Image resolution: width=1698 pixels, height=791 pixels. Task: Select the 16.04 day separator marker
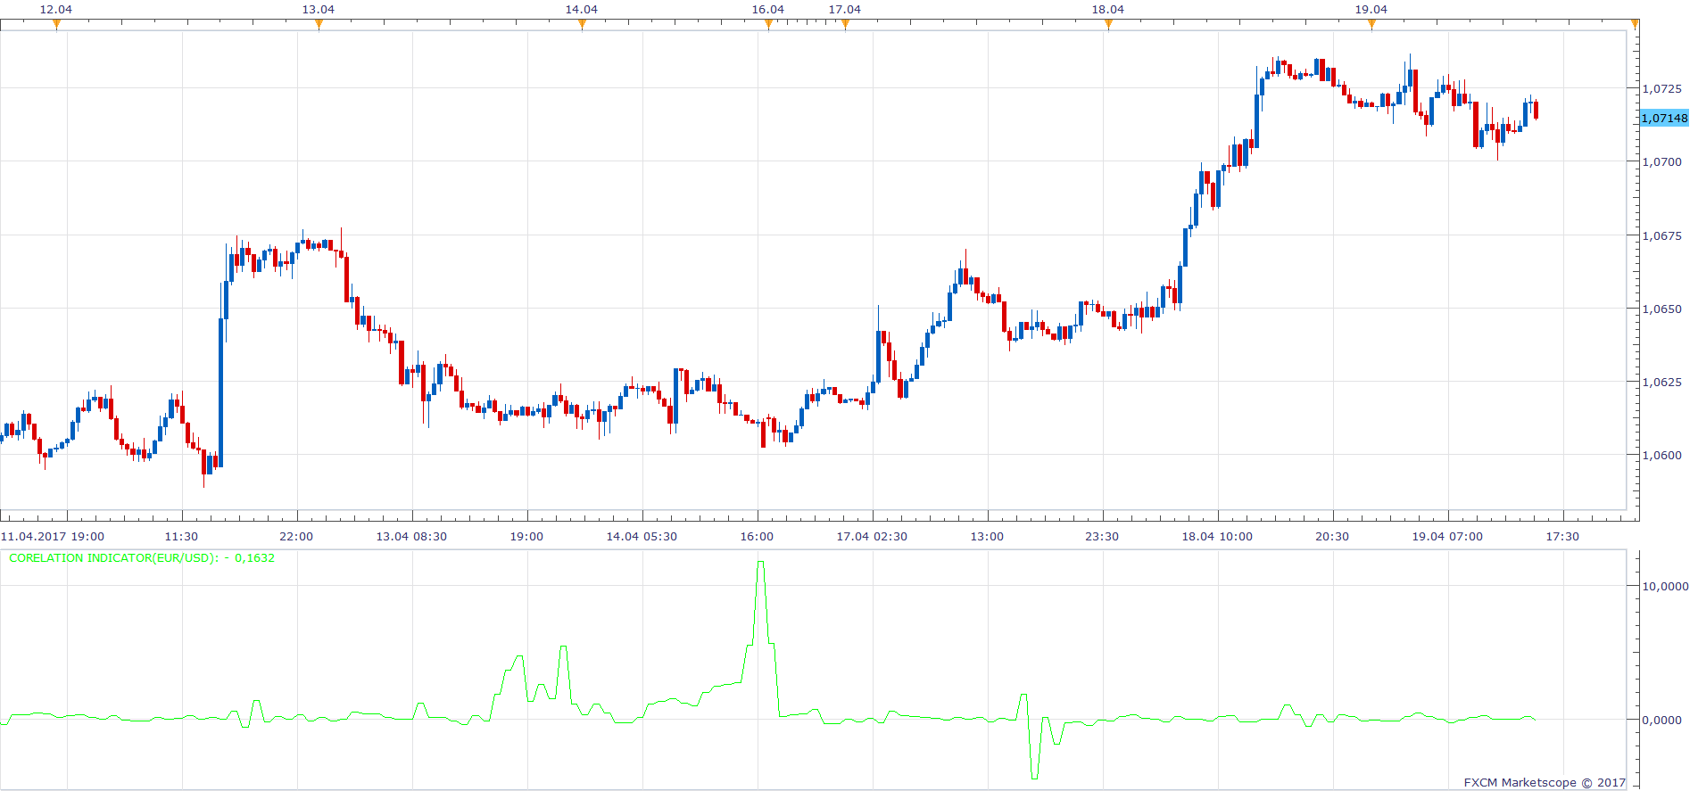[x=768, y=25]
